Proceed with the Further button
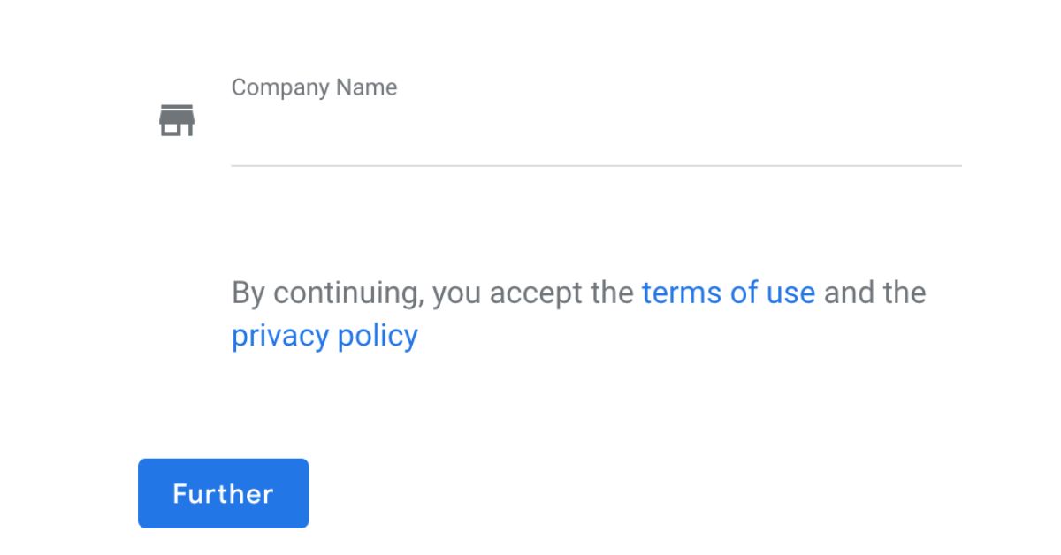The image size is (1061, 555). 223,493
